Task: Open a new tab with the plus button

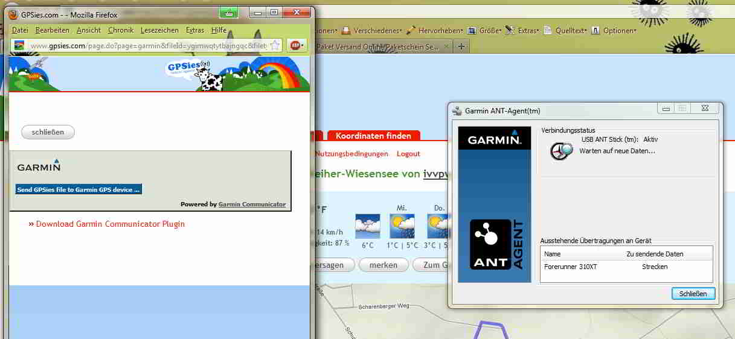Action: (x=461, y=46)
